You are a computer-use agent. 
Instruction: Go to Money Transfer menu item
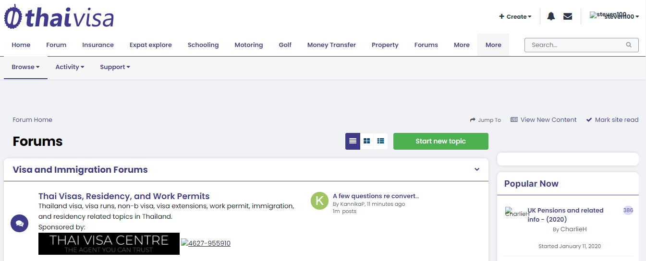point(331,45)
